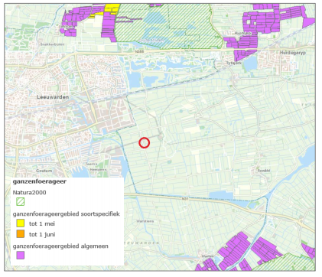Click the Natura2000 hatched green legend swatch
This screenshot has height=277, width=322.
point(20,202)
